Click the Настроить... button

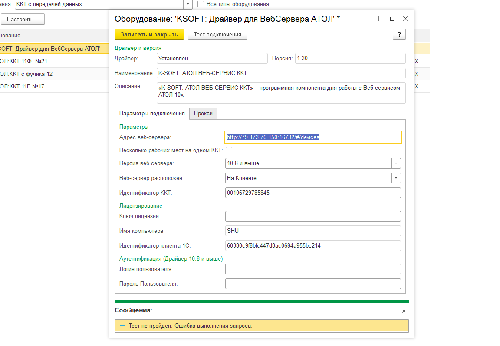point(23,19)
